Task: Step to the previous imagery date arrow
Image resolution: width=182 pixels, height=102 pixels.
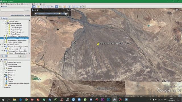Action: pos(35,14)
